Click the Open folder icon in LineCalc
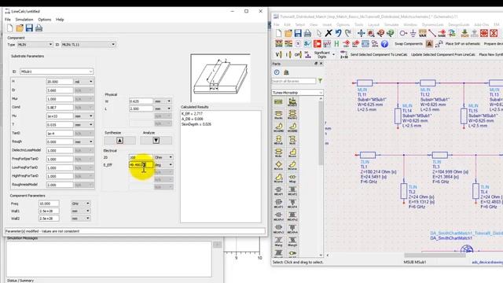Image resolution: width=503 pixels, height=283 pixels. 20,28
